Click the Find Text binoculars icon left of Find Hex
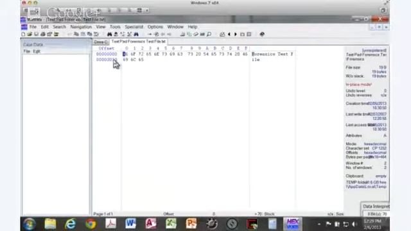This screenshot has height=231, width=411. pos(109,34)
